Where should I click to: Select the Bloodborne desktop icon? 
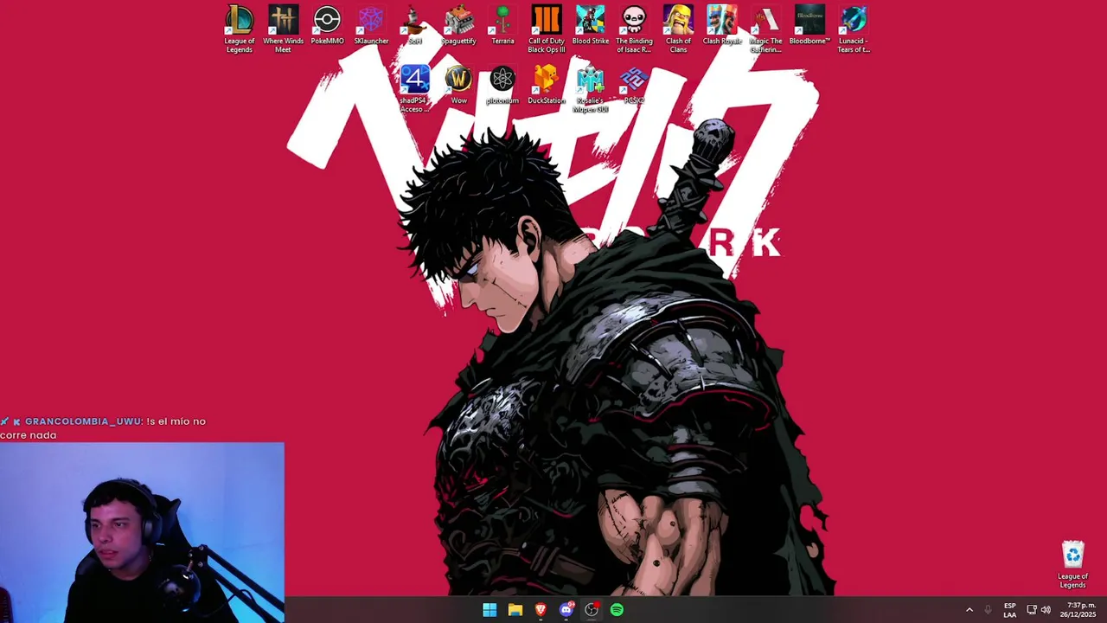click(x=809, y=25)
